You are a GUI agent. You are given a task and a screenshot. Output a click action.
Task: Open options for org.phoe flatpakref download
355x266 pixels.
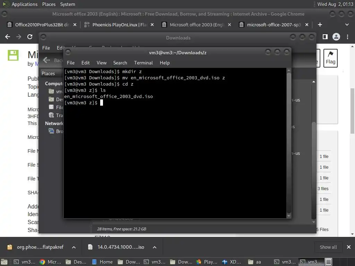coord(74,247)
